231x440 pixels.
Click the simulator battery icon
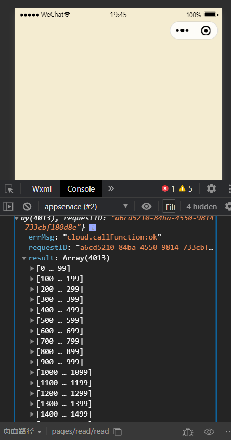point(211,15)
